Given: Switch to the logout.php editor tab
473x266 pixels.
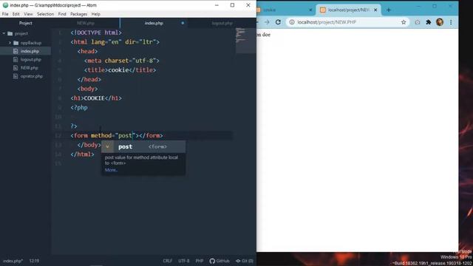Looking at the screenshot, I should click(222, 23).
